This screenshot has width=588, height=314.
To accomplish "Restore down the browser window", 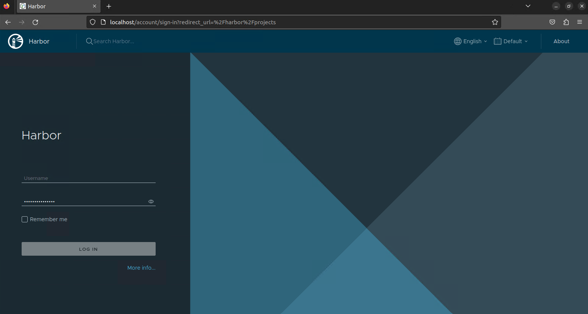I will (569, 6).
